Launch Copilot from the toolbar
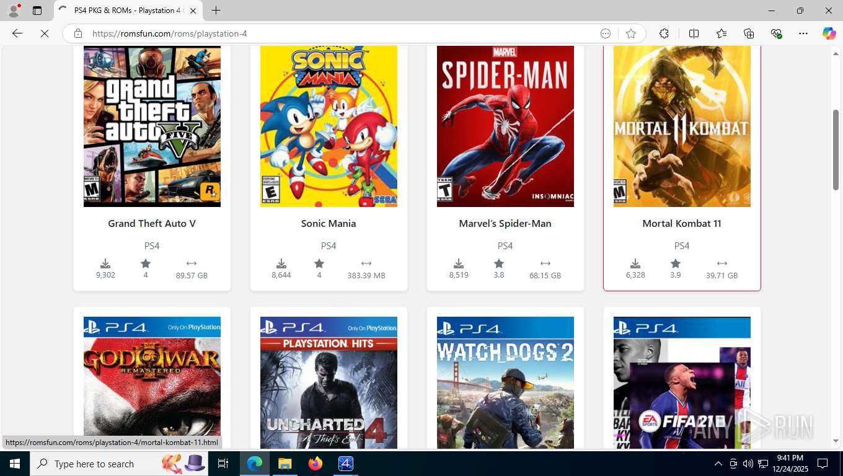Screen dimensions: 843x476 [829, 33]
